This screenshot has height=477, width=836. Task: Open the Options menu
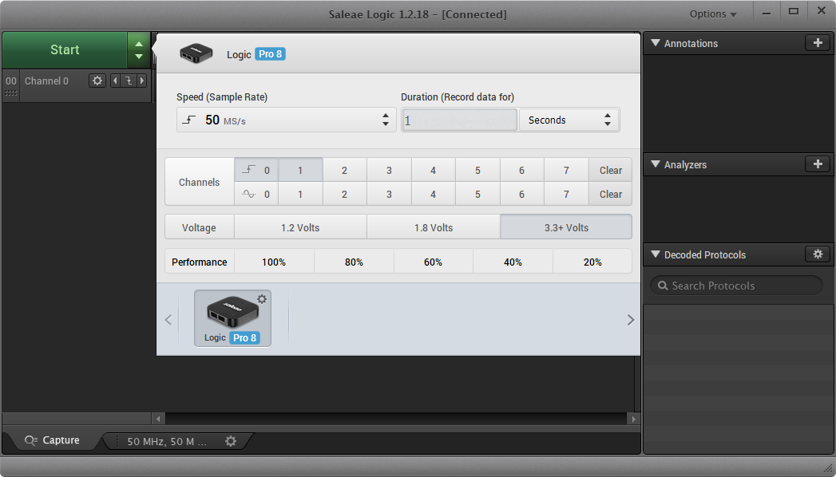coord(712,14)
